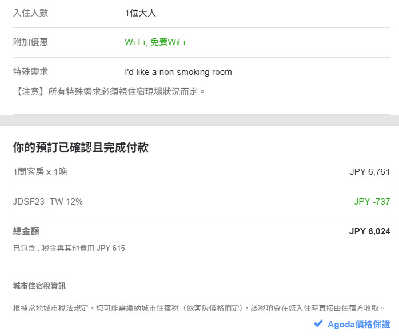Image resolution: width=399 pixels, height=336 pixels.
Task: Select the 入住人數 label
Action: coord(30,13)
